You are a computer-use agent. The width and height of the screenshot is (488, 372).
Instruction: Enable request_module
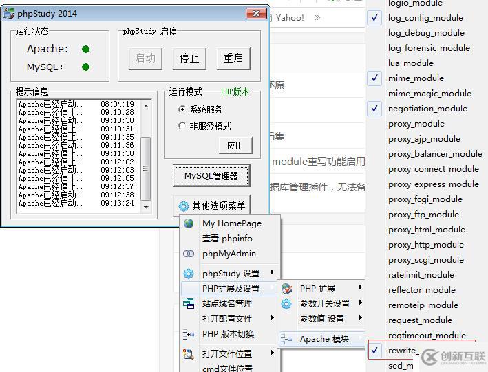point(420,320)
